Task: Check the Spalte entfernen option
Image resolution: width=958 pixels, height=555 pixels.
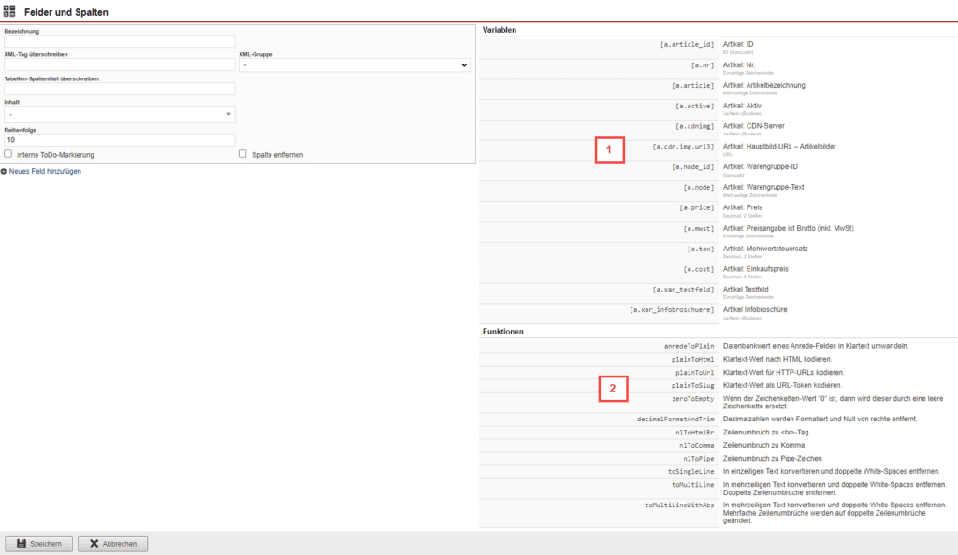Action: [x=240, y=155]
